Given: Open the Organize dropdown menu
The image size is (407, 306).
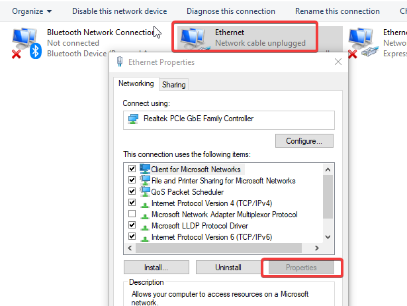Looking at the screenshot, I should (32, 11).
